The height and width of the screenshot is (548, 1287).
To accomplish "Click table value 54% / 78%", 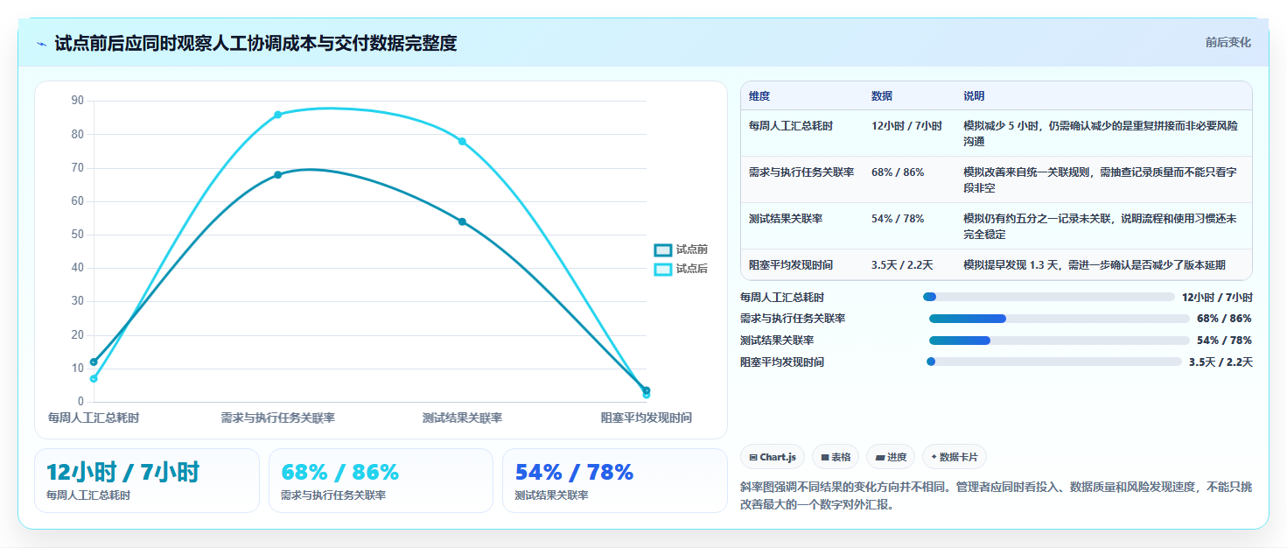I will [898, 219].
